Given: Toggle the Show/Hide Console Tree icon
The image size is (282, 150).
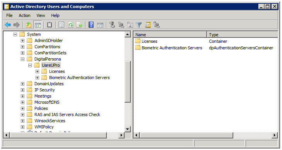Looking at the screenshot, I should 38,25.
